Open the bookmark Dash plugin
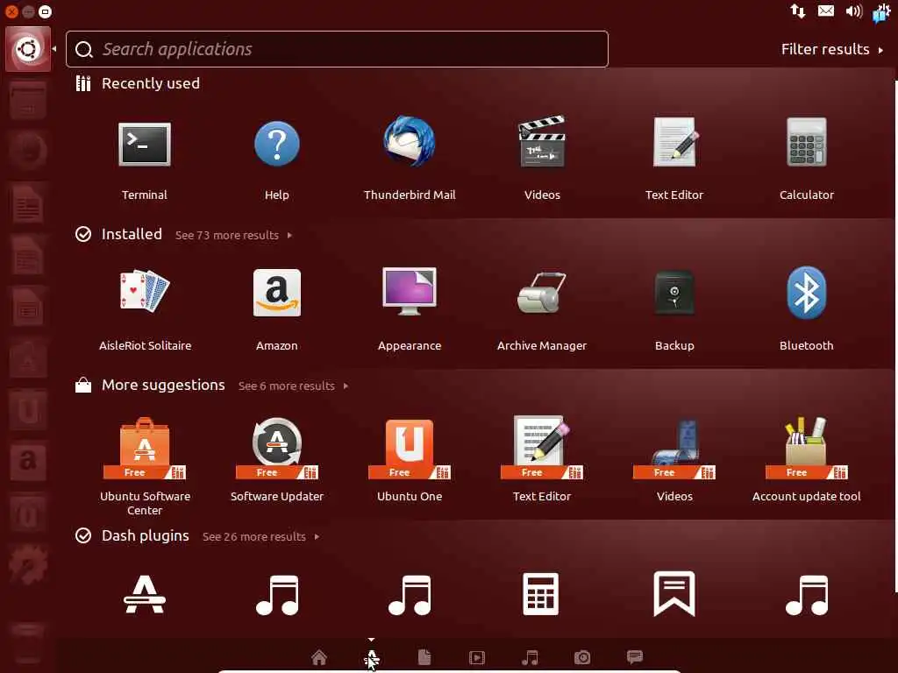Image resolution: width=898 pixels, height=673 pixels. point(674,593)
